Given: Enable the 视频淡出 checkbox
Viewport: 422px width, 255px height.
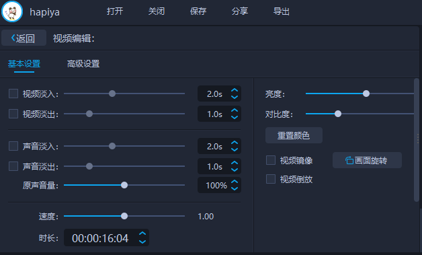Looking at the screenshot, I should tap(13, 114).
